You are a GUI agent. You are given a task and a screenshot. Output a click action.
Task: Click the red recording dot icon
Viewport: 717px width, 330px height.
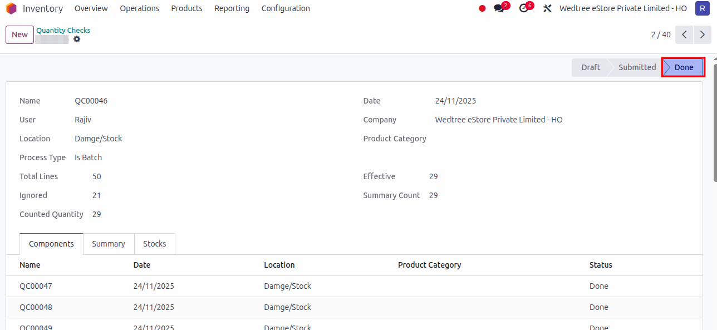coord(482,8)
